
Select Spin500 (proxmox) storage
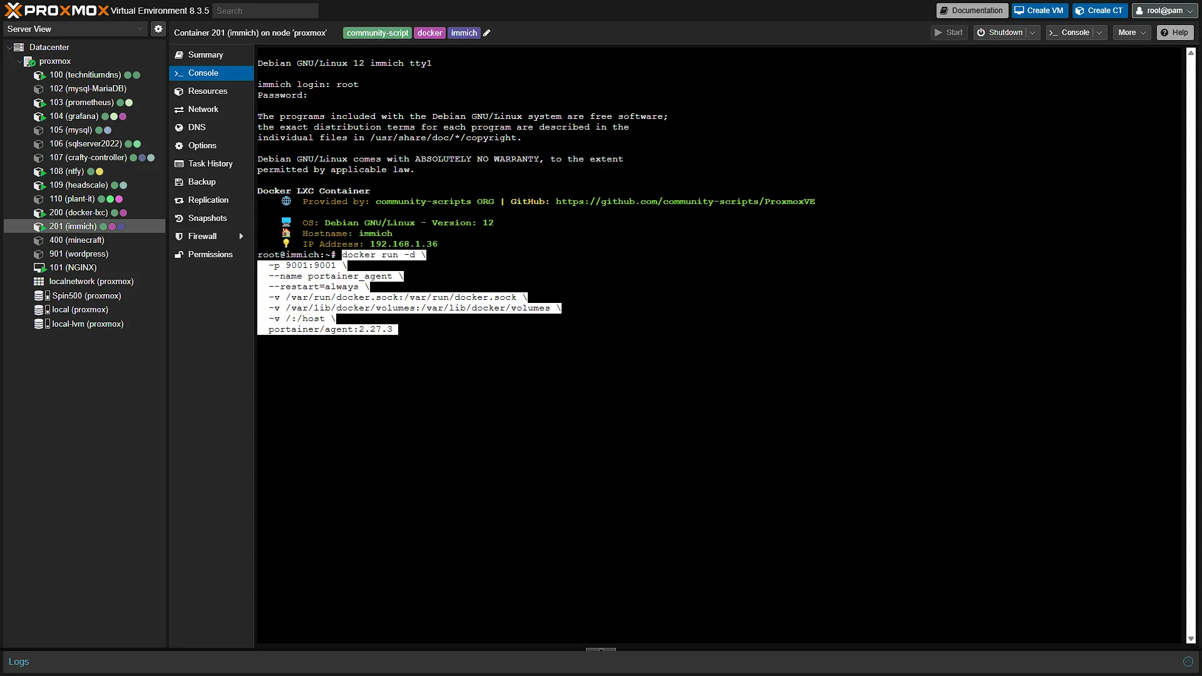tap(85, 295)
